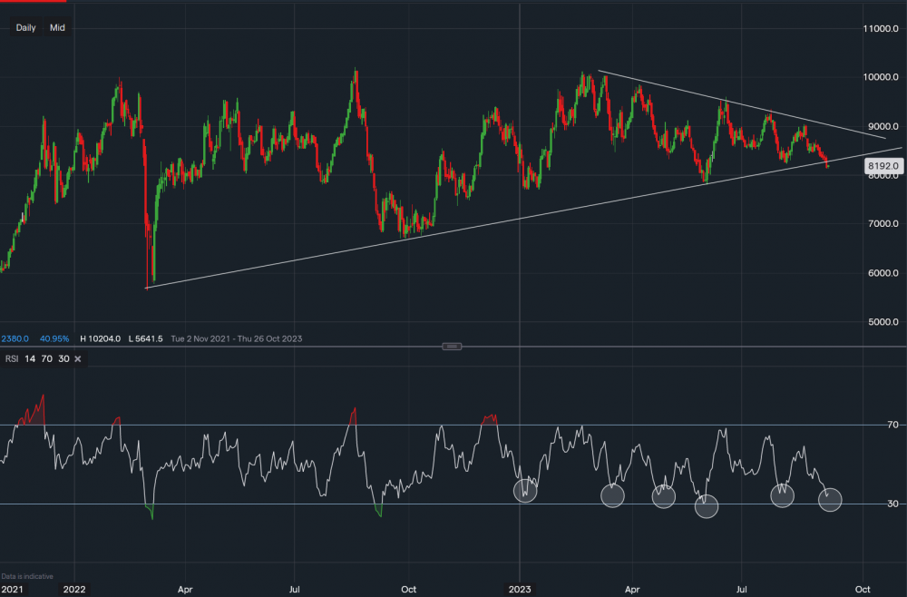
Task: Click the RSI indicator label
Action: [x=12, y=359]
